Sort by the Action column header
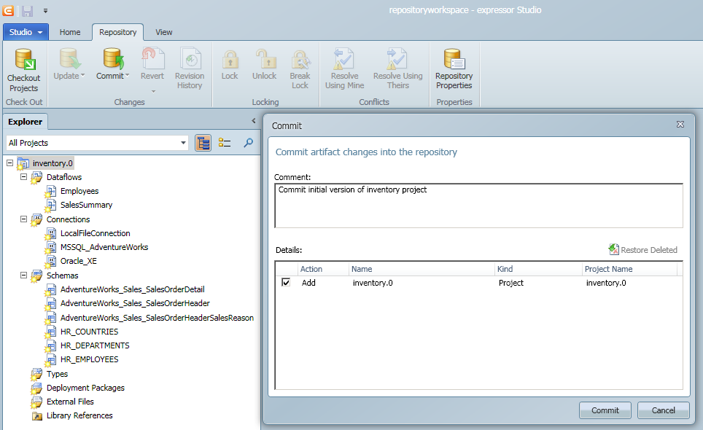This screenshot has width=703, height=430. 323,269
